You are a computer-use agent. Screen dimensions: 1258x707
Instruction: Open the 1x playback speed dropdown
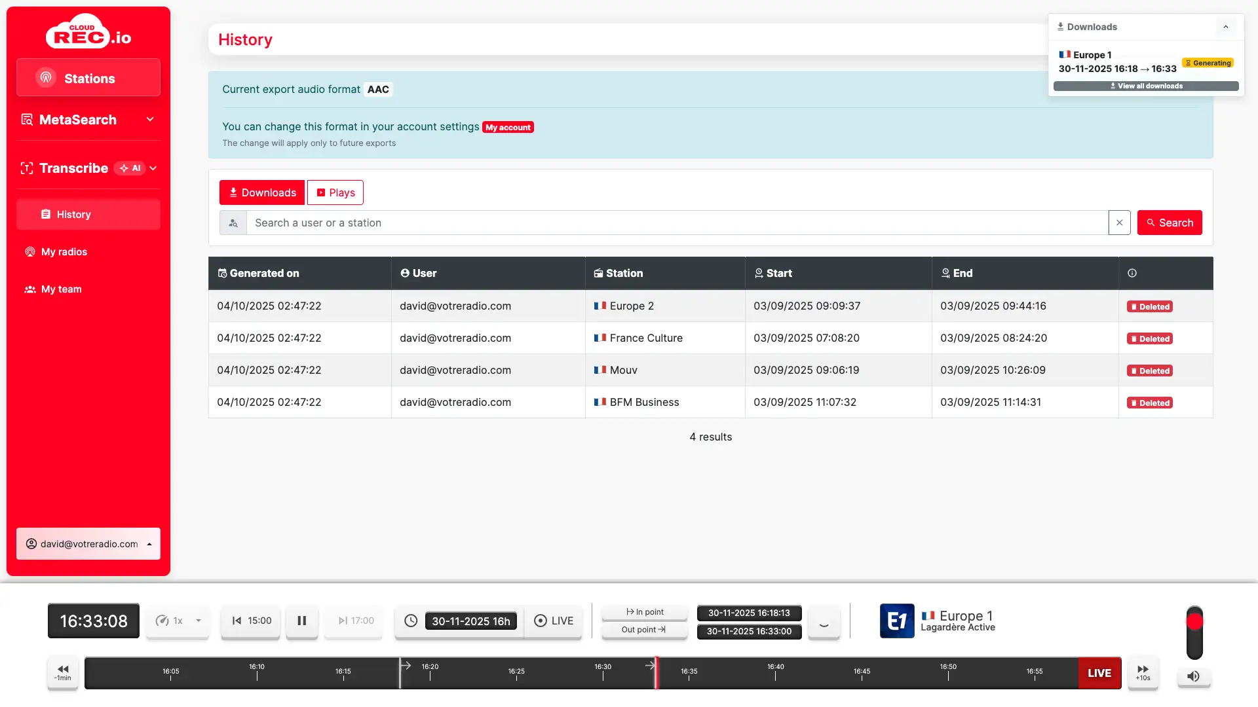(x=178, y=621)
